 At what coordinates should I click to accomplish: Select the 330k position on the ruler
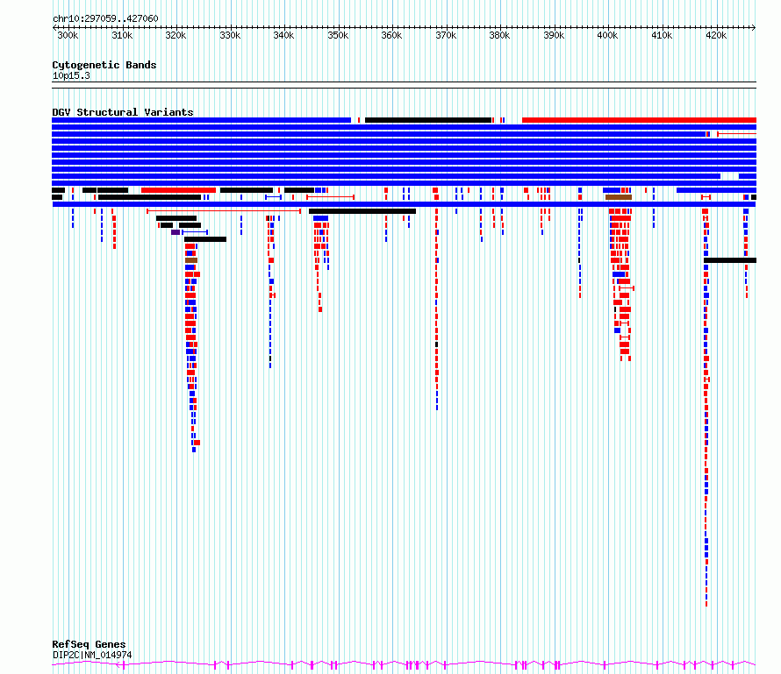tap(230, 35)
